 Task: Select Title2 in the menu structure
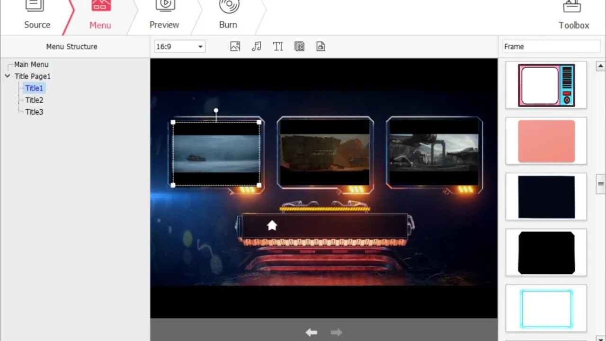(34, 100)
